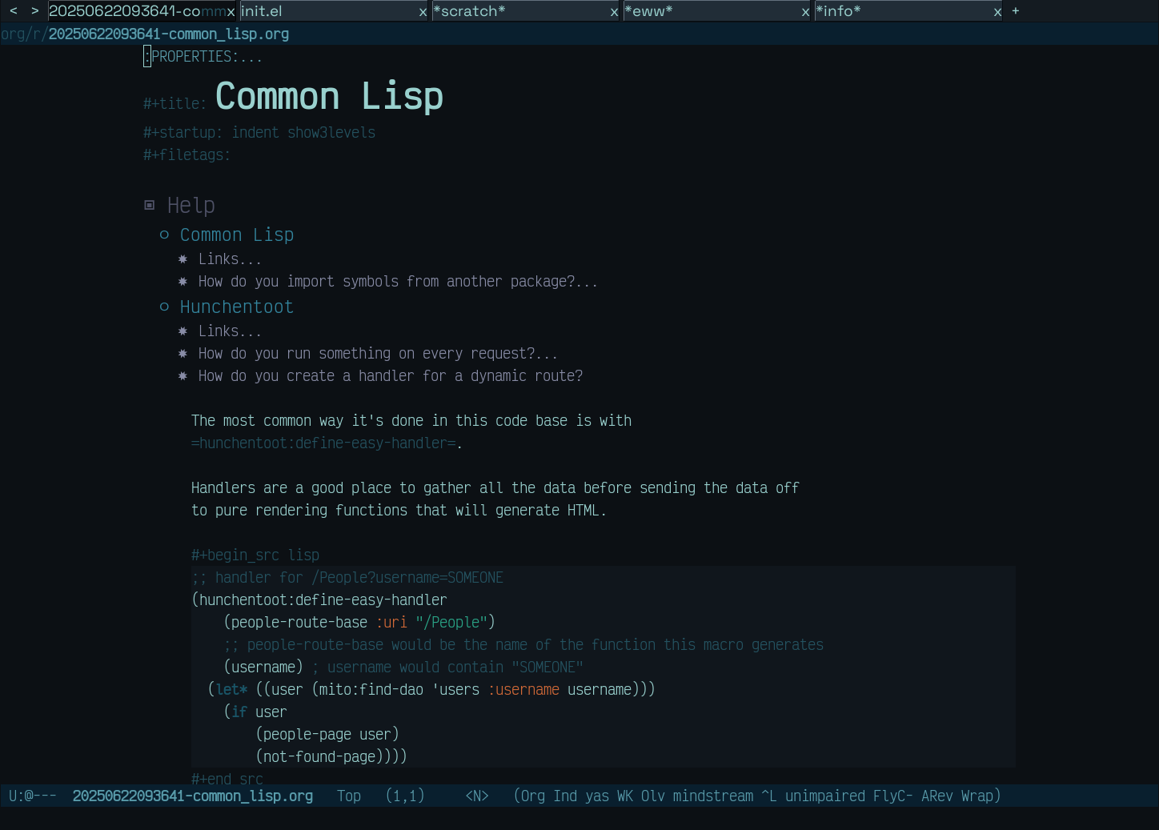The height and width of the screenshot is (830, 1159).
Task: Click Org major mode in mode line
Action: pyautogui.click(x=533, y=796)
